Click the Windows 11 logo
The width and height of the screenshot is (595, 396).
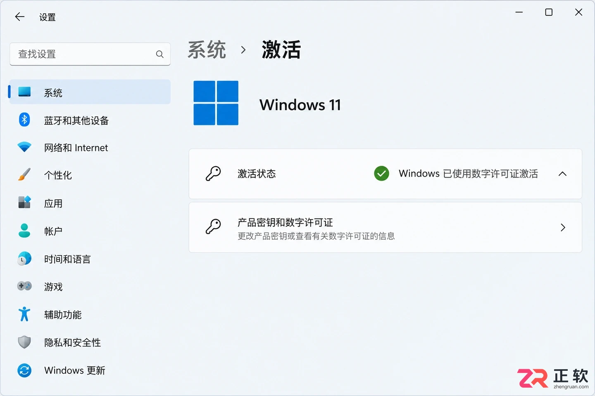click(216, 103)
